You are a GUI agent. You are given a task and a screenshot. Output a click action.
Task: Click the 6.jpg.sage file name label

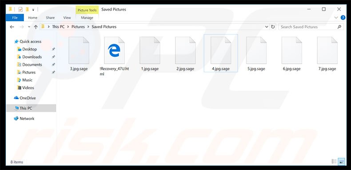coord(291,69)
